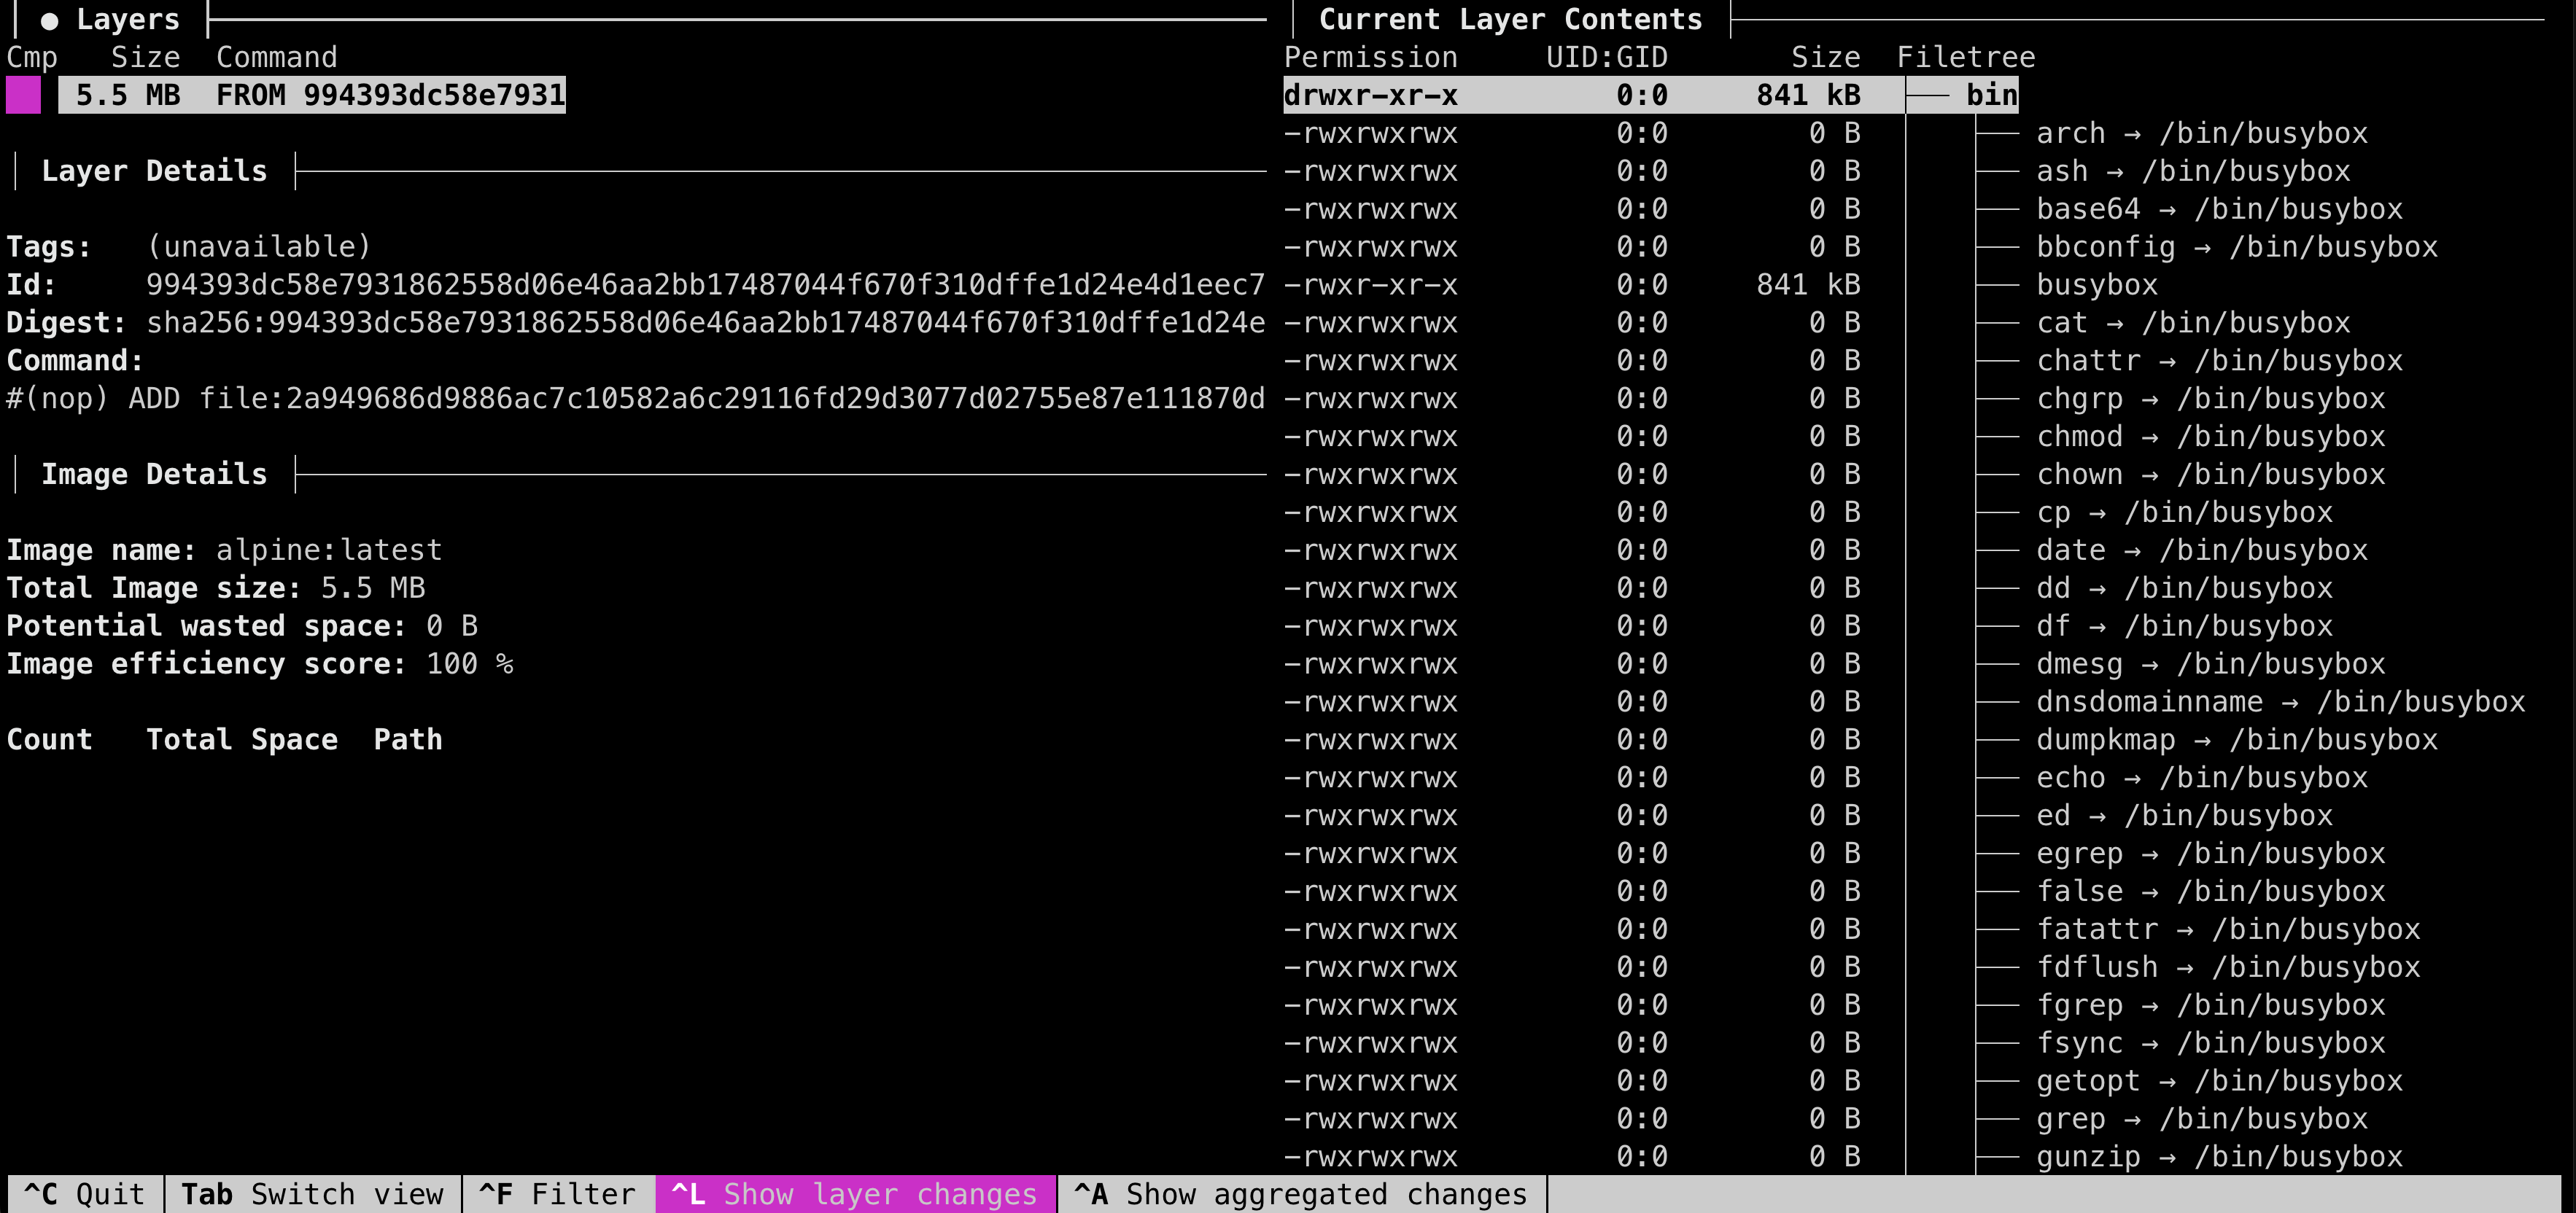Image resolution: width=2576 pixels, height=1213 pixels.
Task: Select the chgrp → /bin/busybox entry
Action: coord(2211,399)
